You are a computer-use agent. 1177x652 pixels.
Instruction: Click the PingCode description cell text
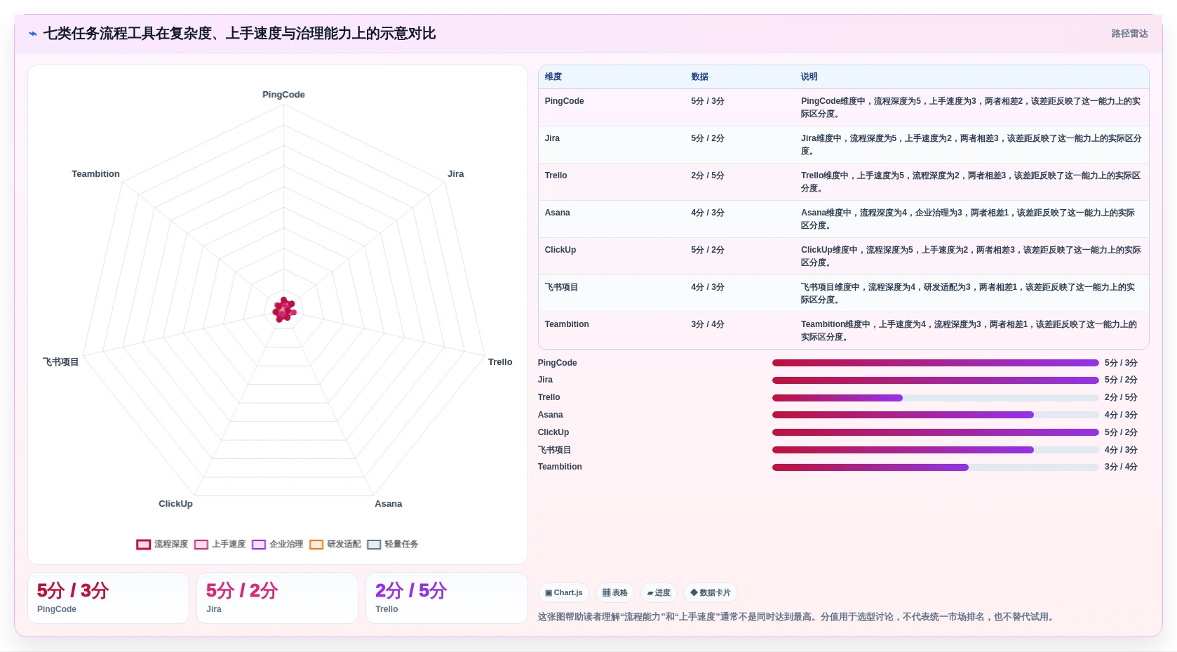[971, 107]
